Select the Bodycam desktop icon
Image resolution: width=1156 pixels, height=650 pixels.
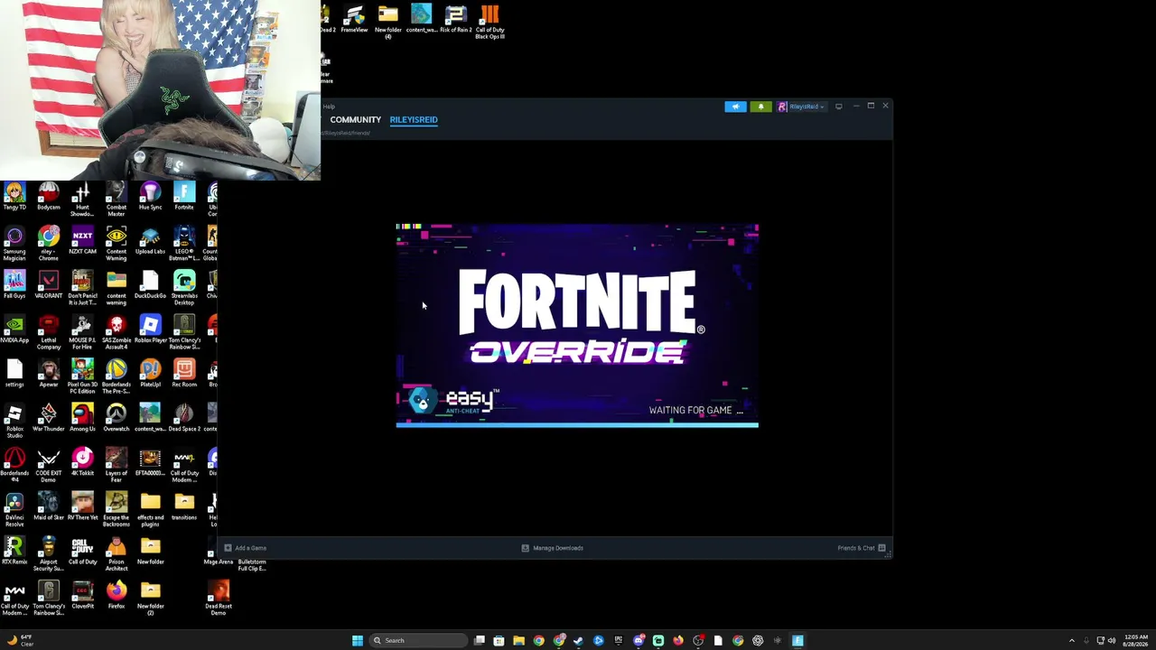(49, 196)
